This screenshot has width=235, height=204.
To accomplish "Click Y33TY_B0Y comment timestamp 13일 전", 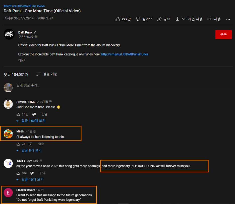I will tap(37, 161).
